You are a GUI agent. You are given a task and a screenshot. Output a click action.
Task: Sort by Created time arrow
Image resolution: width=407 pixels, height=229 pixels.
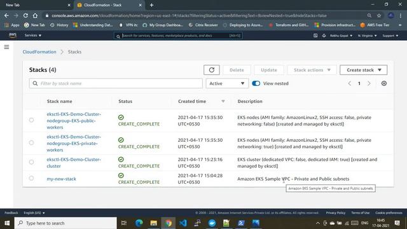point(223,101)
